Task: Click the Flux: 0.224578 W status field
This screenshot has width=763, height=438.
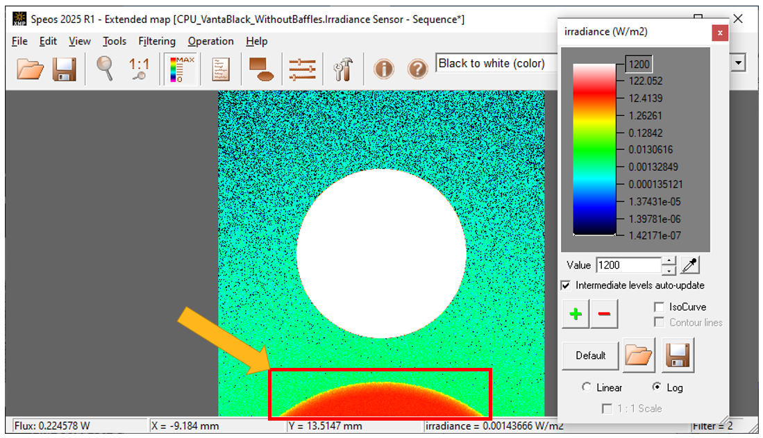Action: 79,426
